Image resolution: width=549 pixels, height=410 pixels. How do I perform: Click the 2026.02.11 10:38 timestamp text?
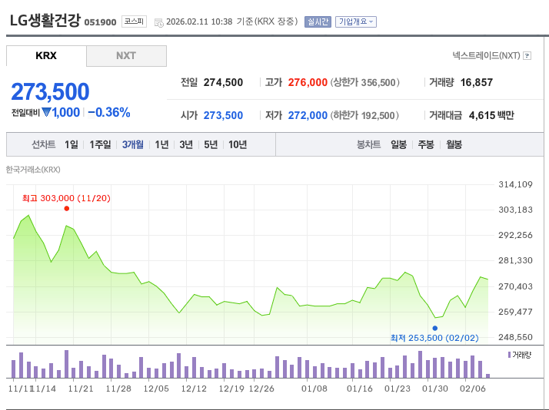[199, 21]
